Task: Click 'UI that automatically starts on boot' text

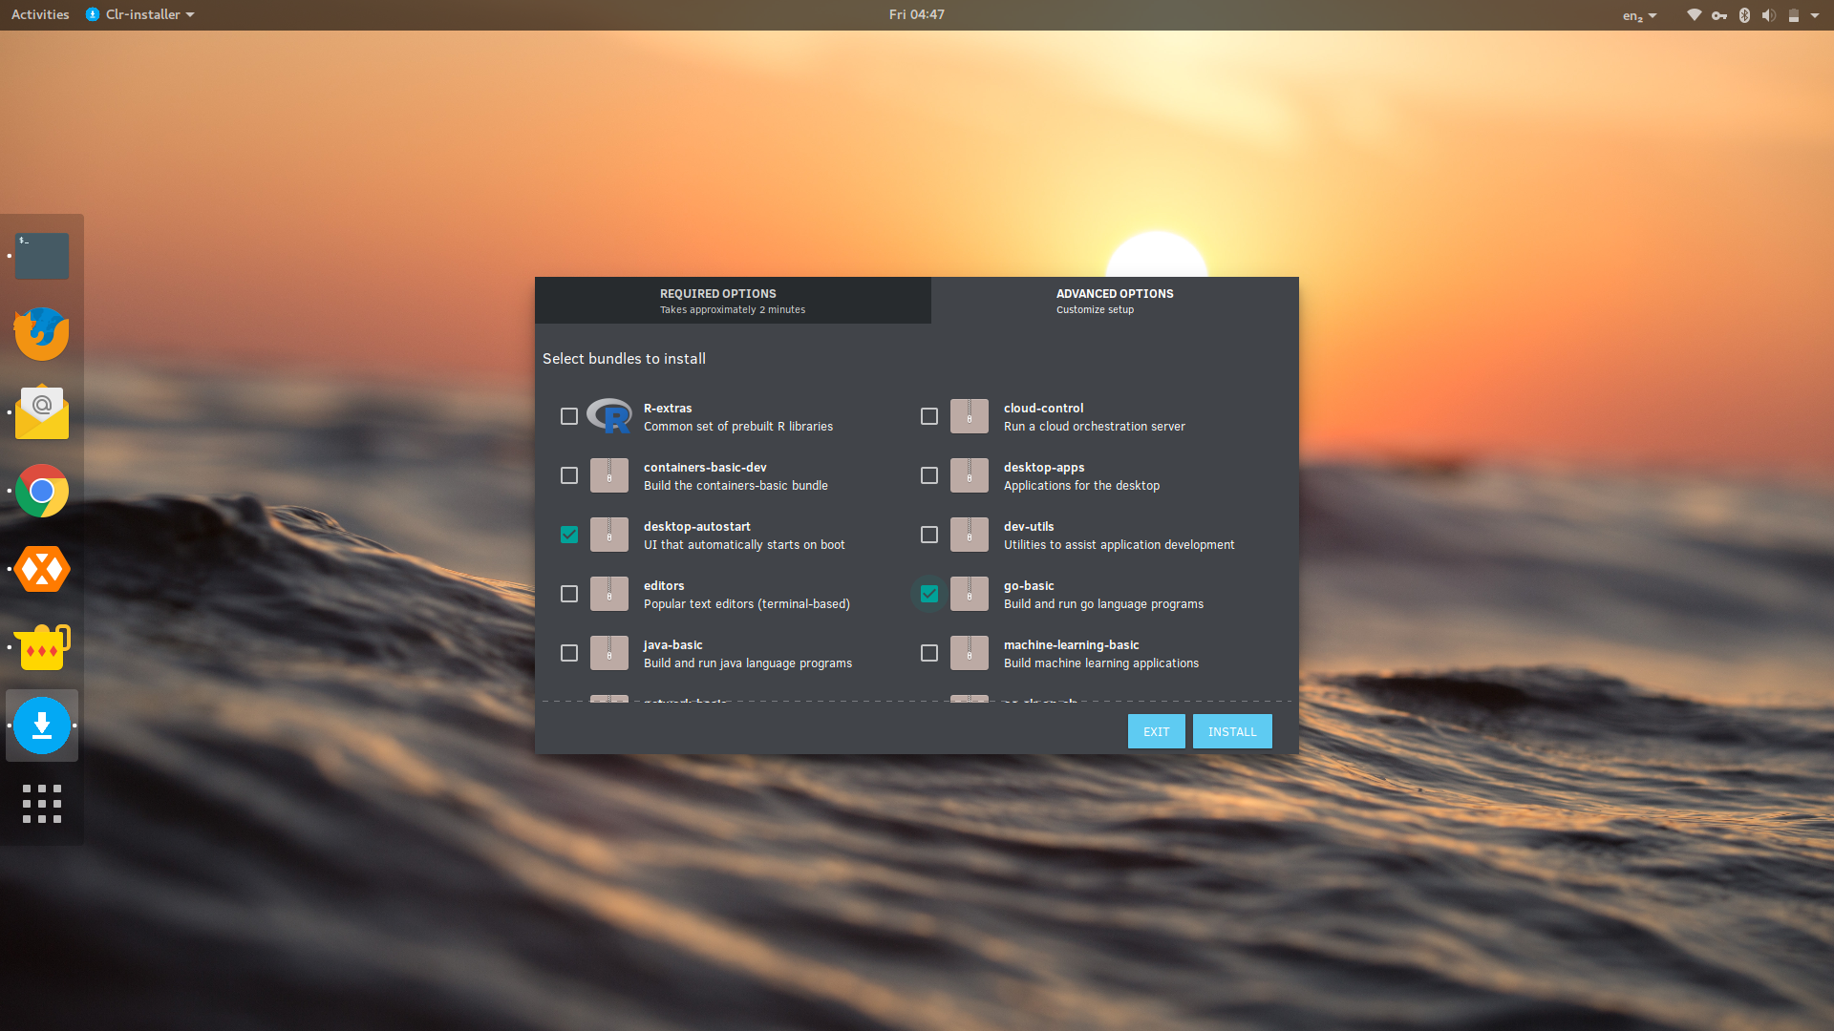Action: [744, 545]
